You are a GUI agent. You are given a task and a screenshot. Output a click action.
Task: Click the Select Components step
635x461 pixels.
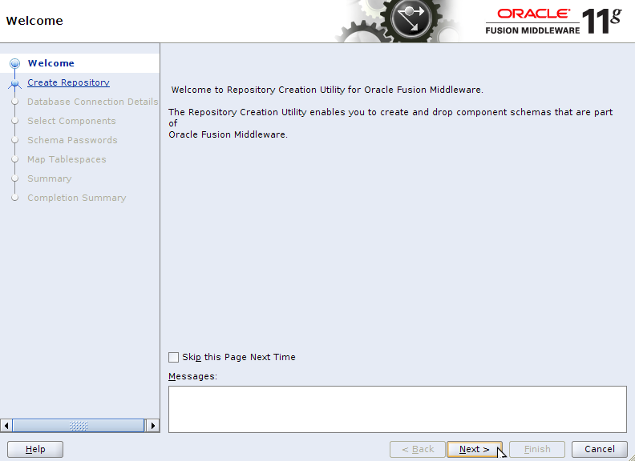point(71,121)
